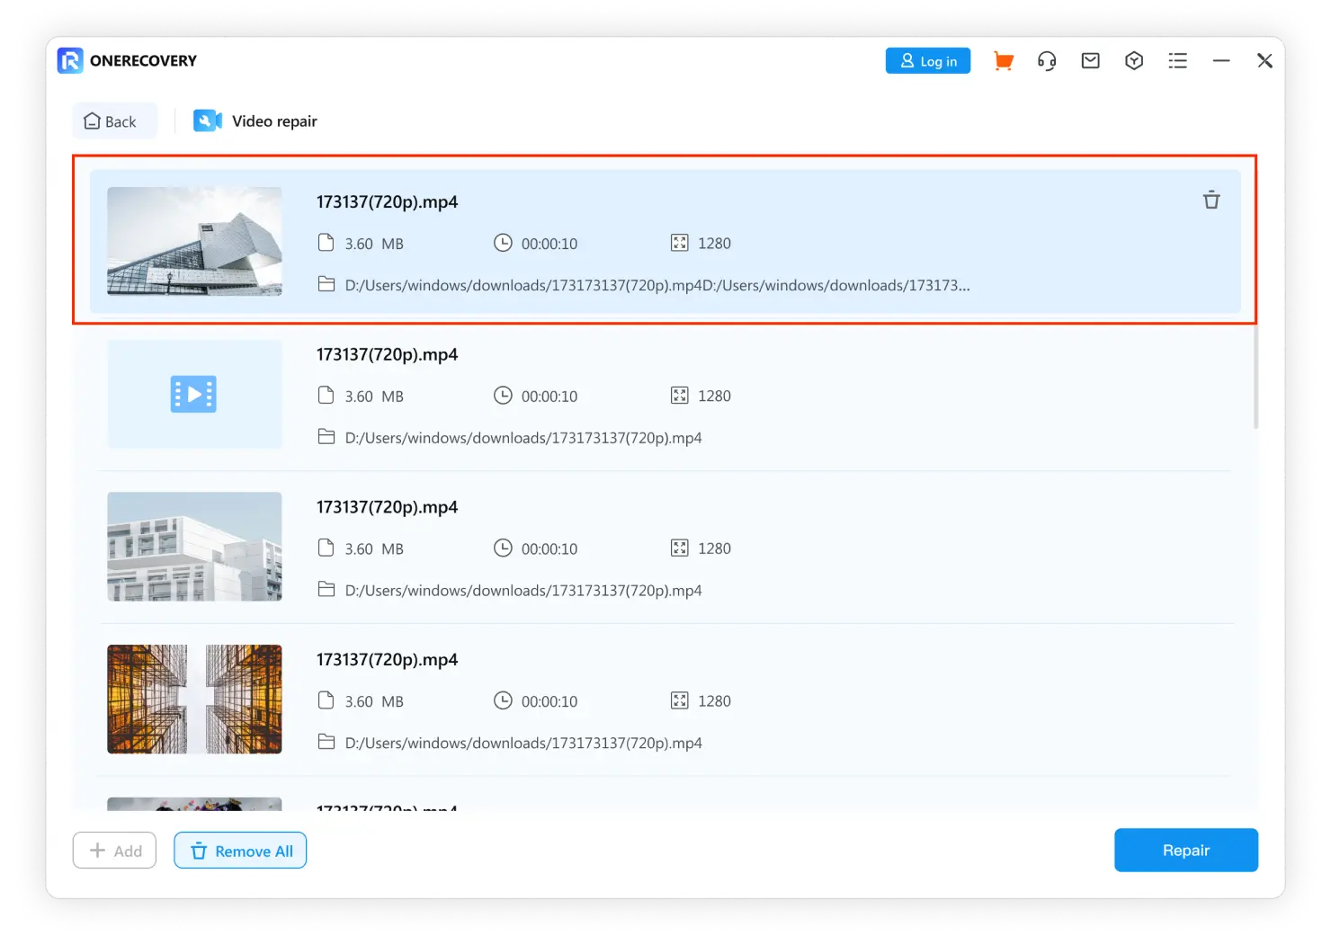Click the OneRecovery logo icon
The width and height of the screenshot is (1331, 936).
coord(70,60)
